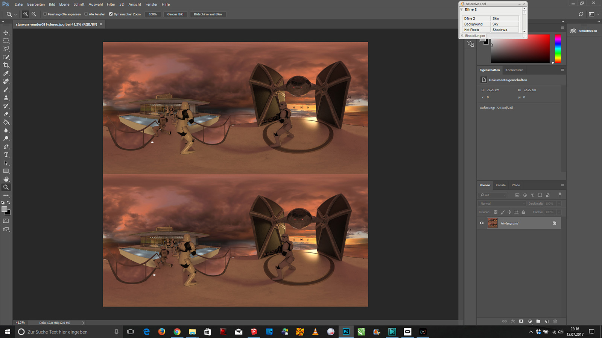
Task: Open the Edit Toolbar three-dots button
Action: tap(6, 195)
